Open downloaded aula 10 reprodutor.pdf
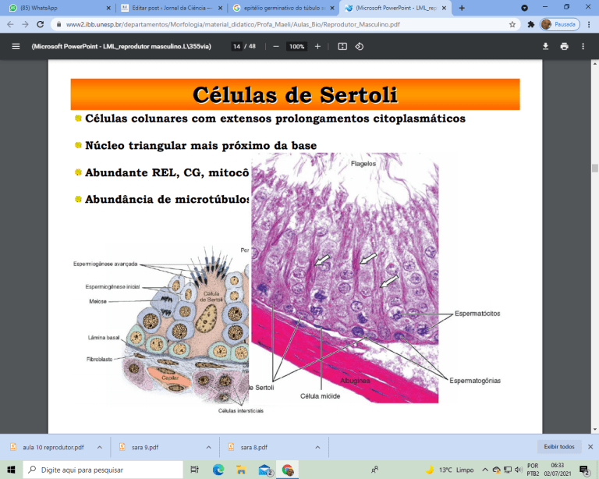Image resolution: width=599 pixels, height=479 pixels. (x=53, y=447)
